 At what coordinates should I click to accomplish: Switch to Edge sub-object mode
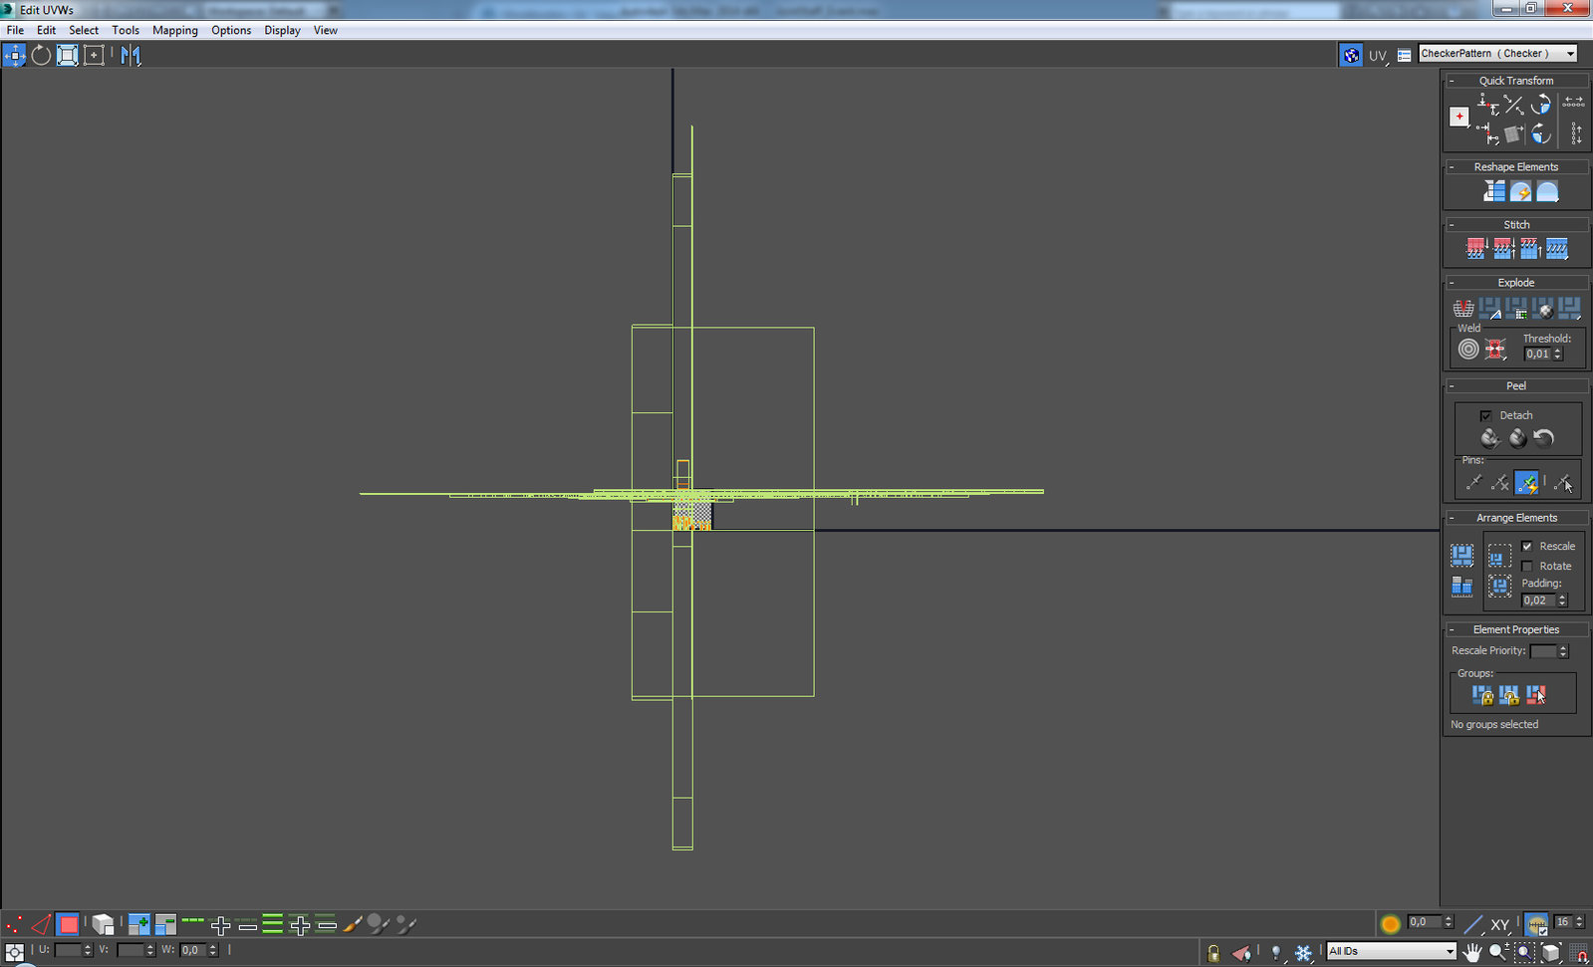click(x=41, y=925)
